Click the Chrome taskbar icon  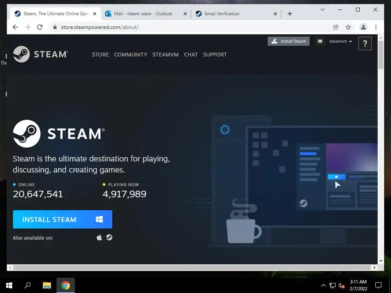(66, 285)
